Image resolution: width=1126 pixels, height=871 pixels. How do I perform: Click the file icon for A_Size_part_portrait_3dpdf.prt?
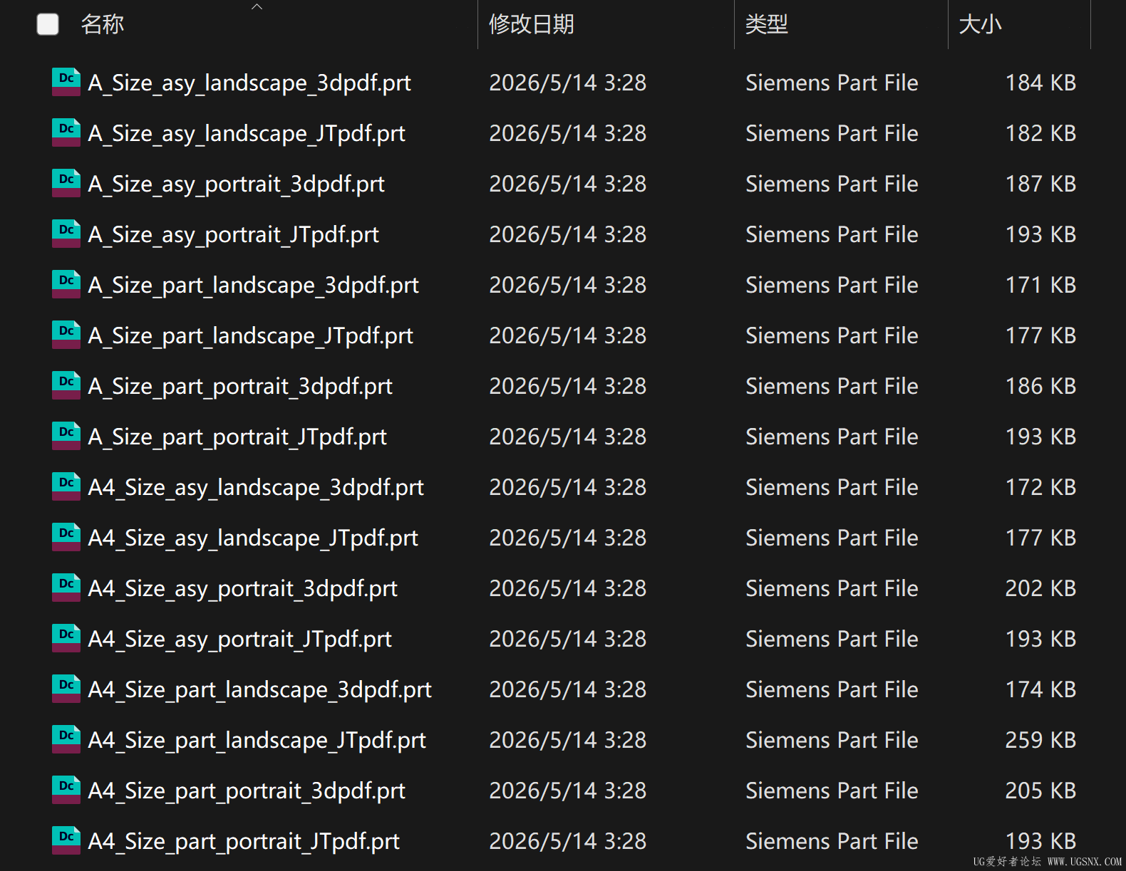[66, 385]
